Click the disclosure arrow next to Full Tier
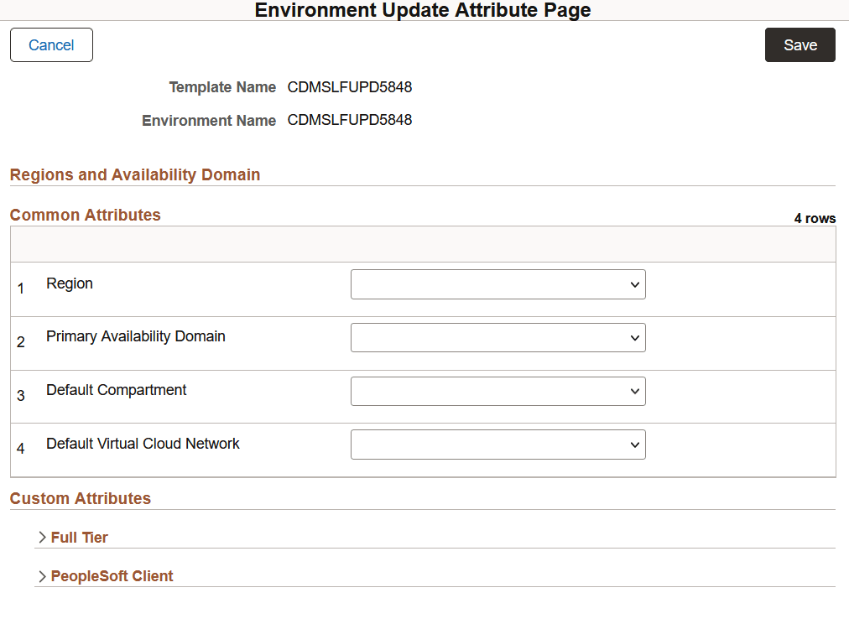This screenshot has width=849, height=624. coord(42,537)
